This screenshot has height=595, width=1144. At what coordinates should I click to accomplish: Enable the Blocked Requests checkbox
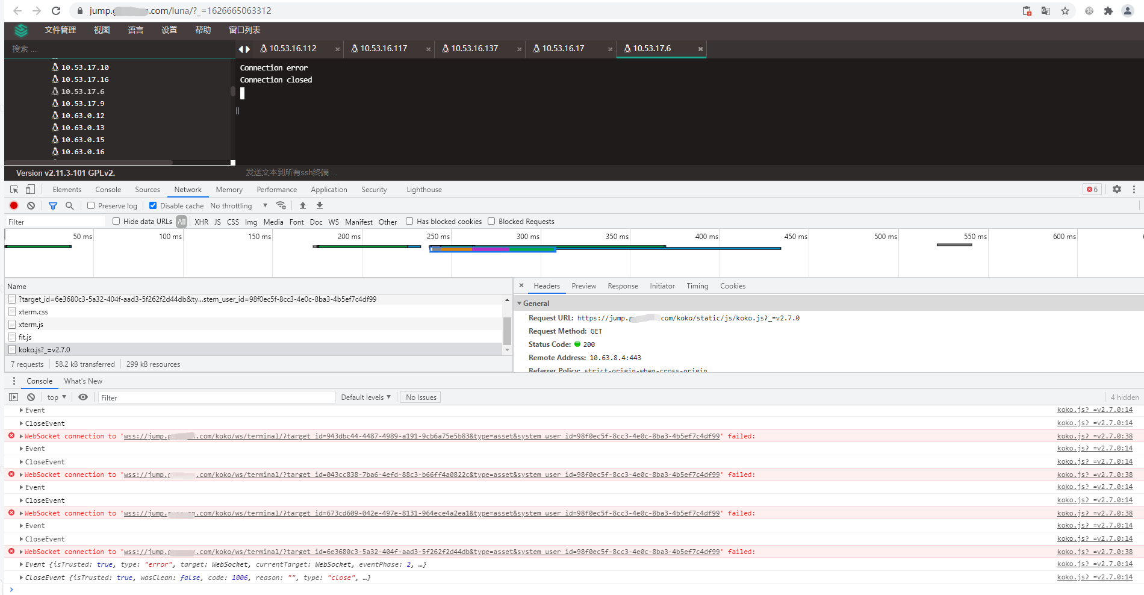click(x=491, y=221)
